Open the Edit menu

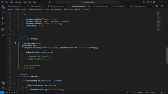tap(11, 2)
